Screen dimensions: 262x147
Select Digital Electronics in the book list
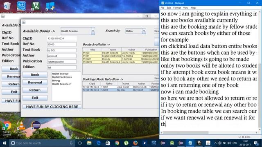(x=62, y=77)
